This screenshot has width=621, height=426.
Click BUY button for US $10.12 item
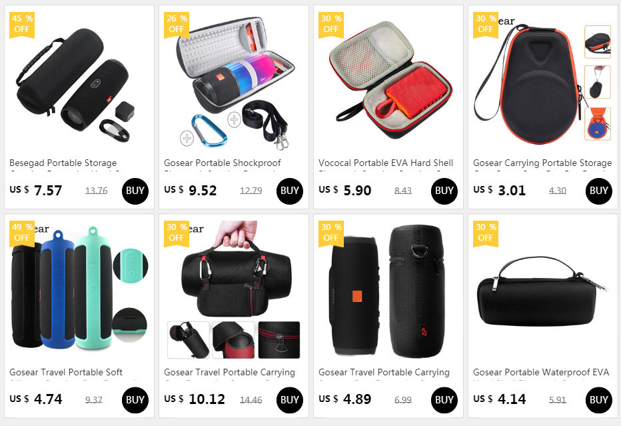click(289, 400)
